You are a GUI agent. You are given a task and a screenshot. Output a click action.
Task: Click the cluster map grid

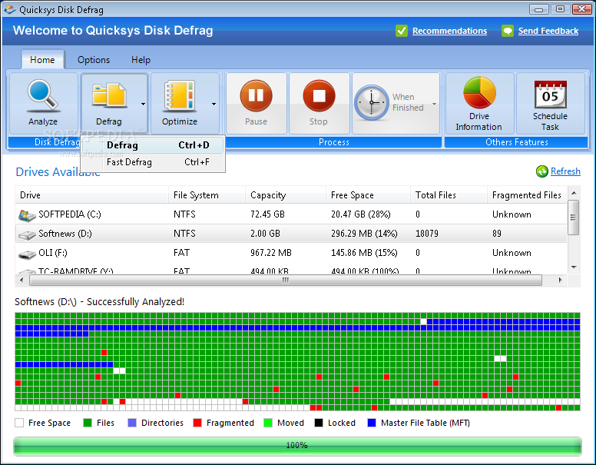pos(298,361)
